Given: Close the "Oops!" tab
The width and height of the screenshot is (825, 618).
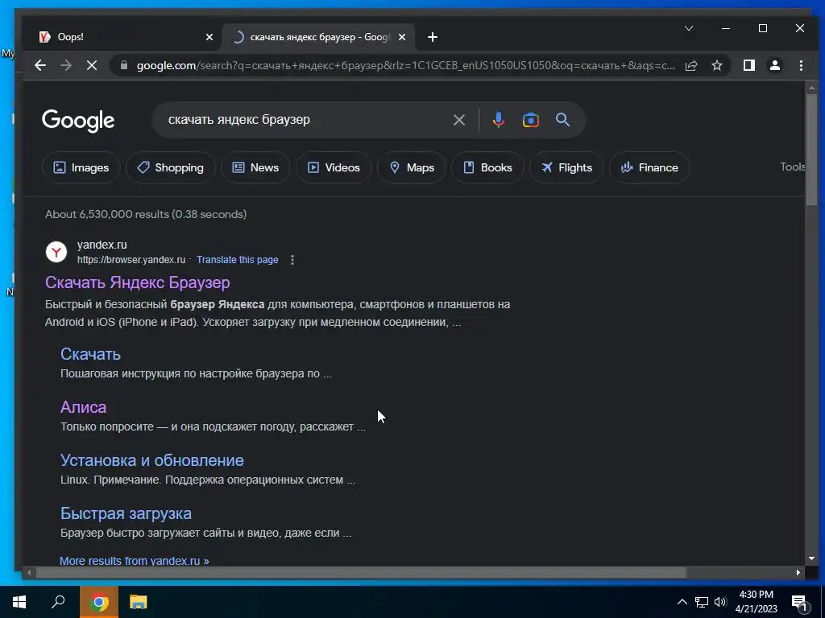Looking at the screenshot, I should [209, 37].
